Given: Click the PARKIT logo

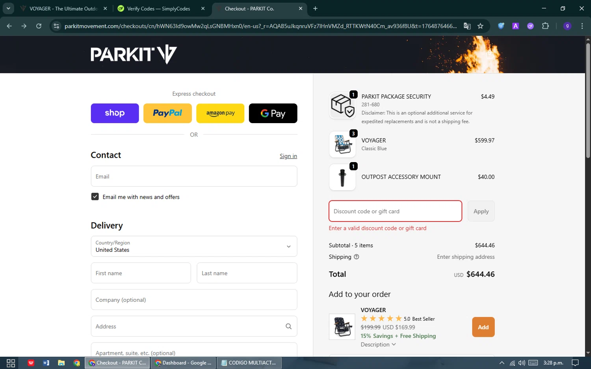Looking at the screenshot, I should tap(134, 54).
